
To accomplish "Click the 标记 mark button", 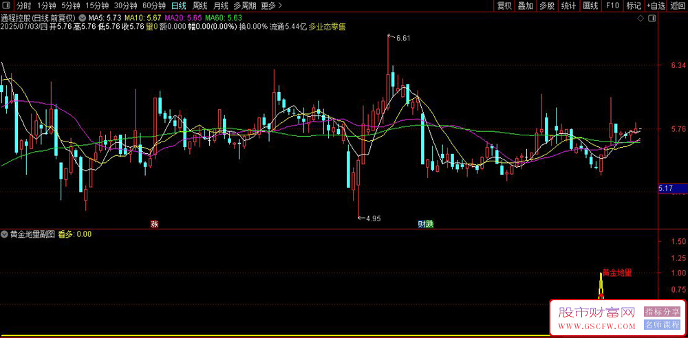I will [634, 5].
